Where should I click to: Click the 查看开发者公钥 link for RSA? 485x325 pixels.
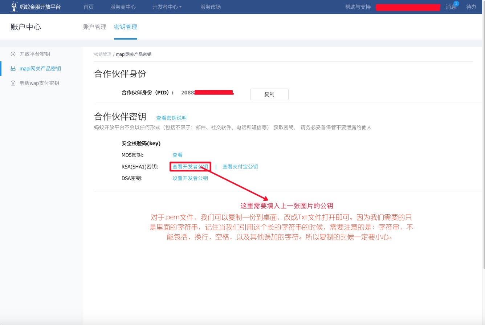pos(190,167)
